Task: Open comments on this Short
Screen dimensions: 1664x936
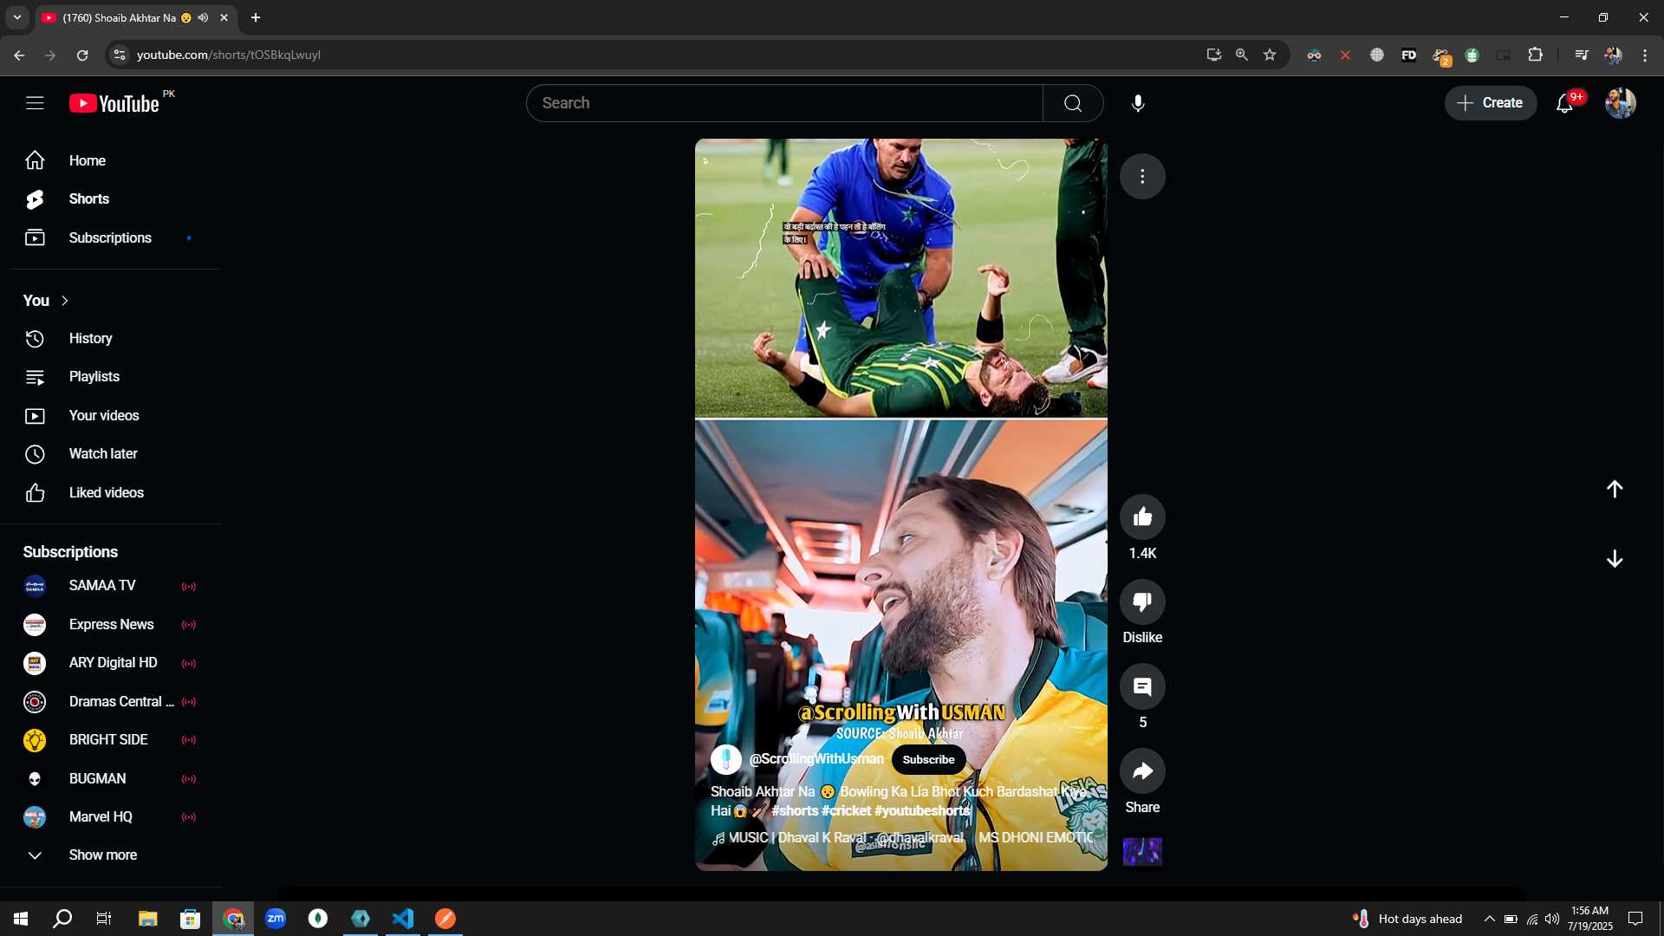Action: tap(1142, 686)
